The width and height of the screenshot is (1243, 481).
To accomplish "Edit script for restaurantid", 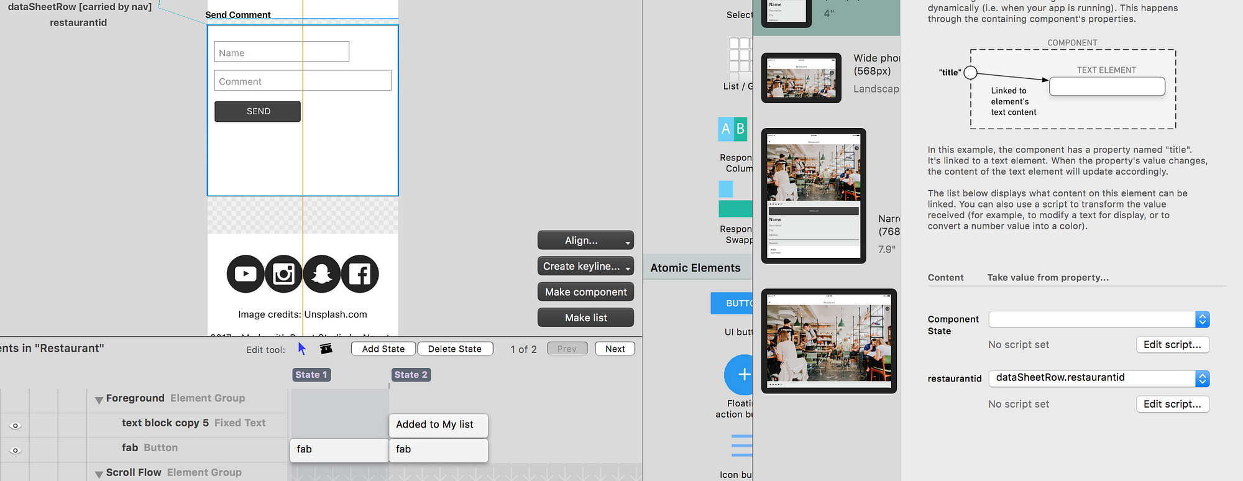I will [1173, 404].
